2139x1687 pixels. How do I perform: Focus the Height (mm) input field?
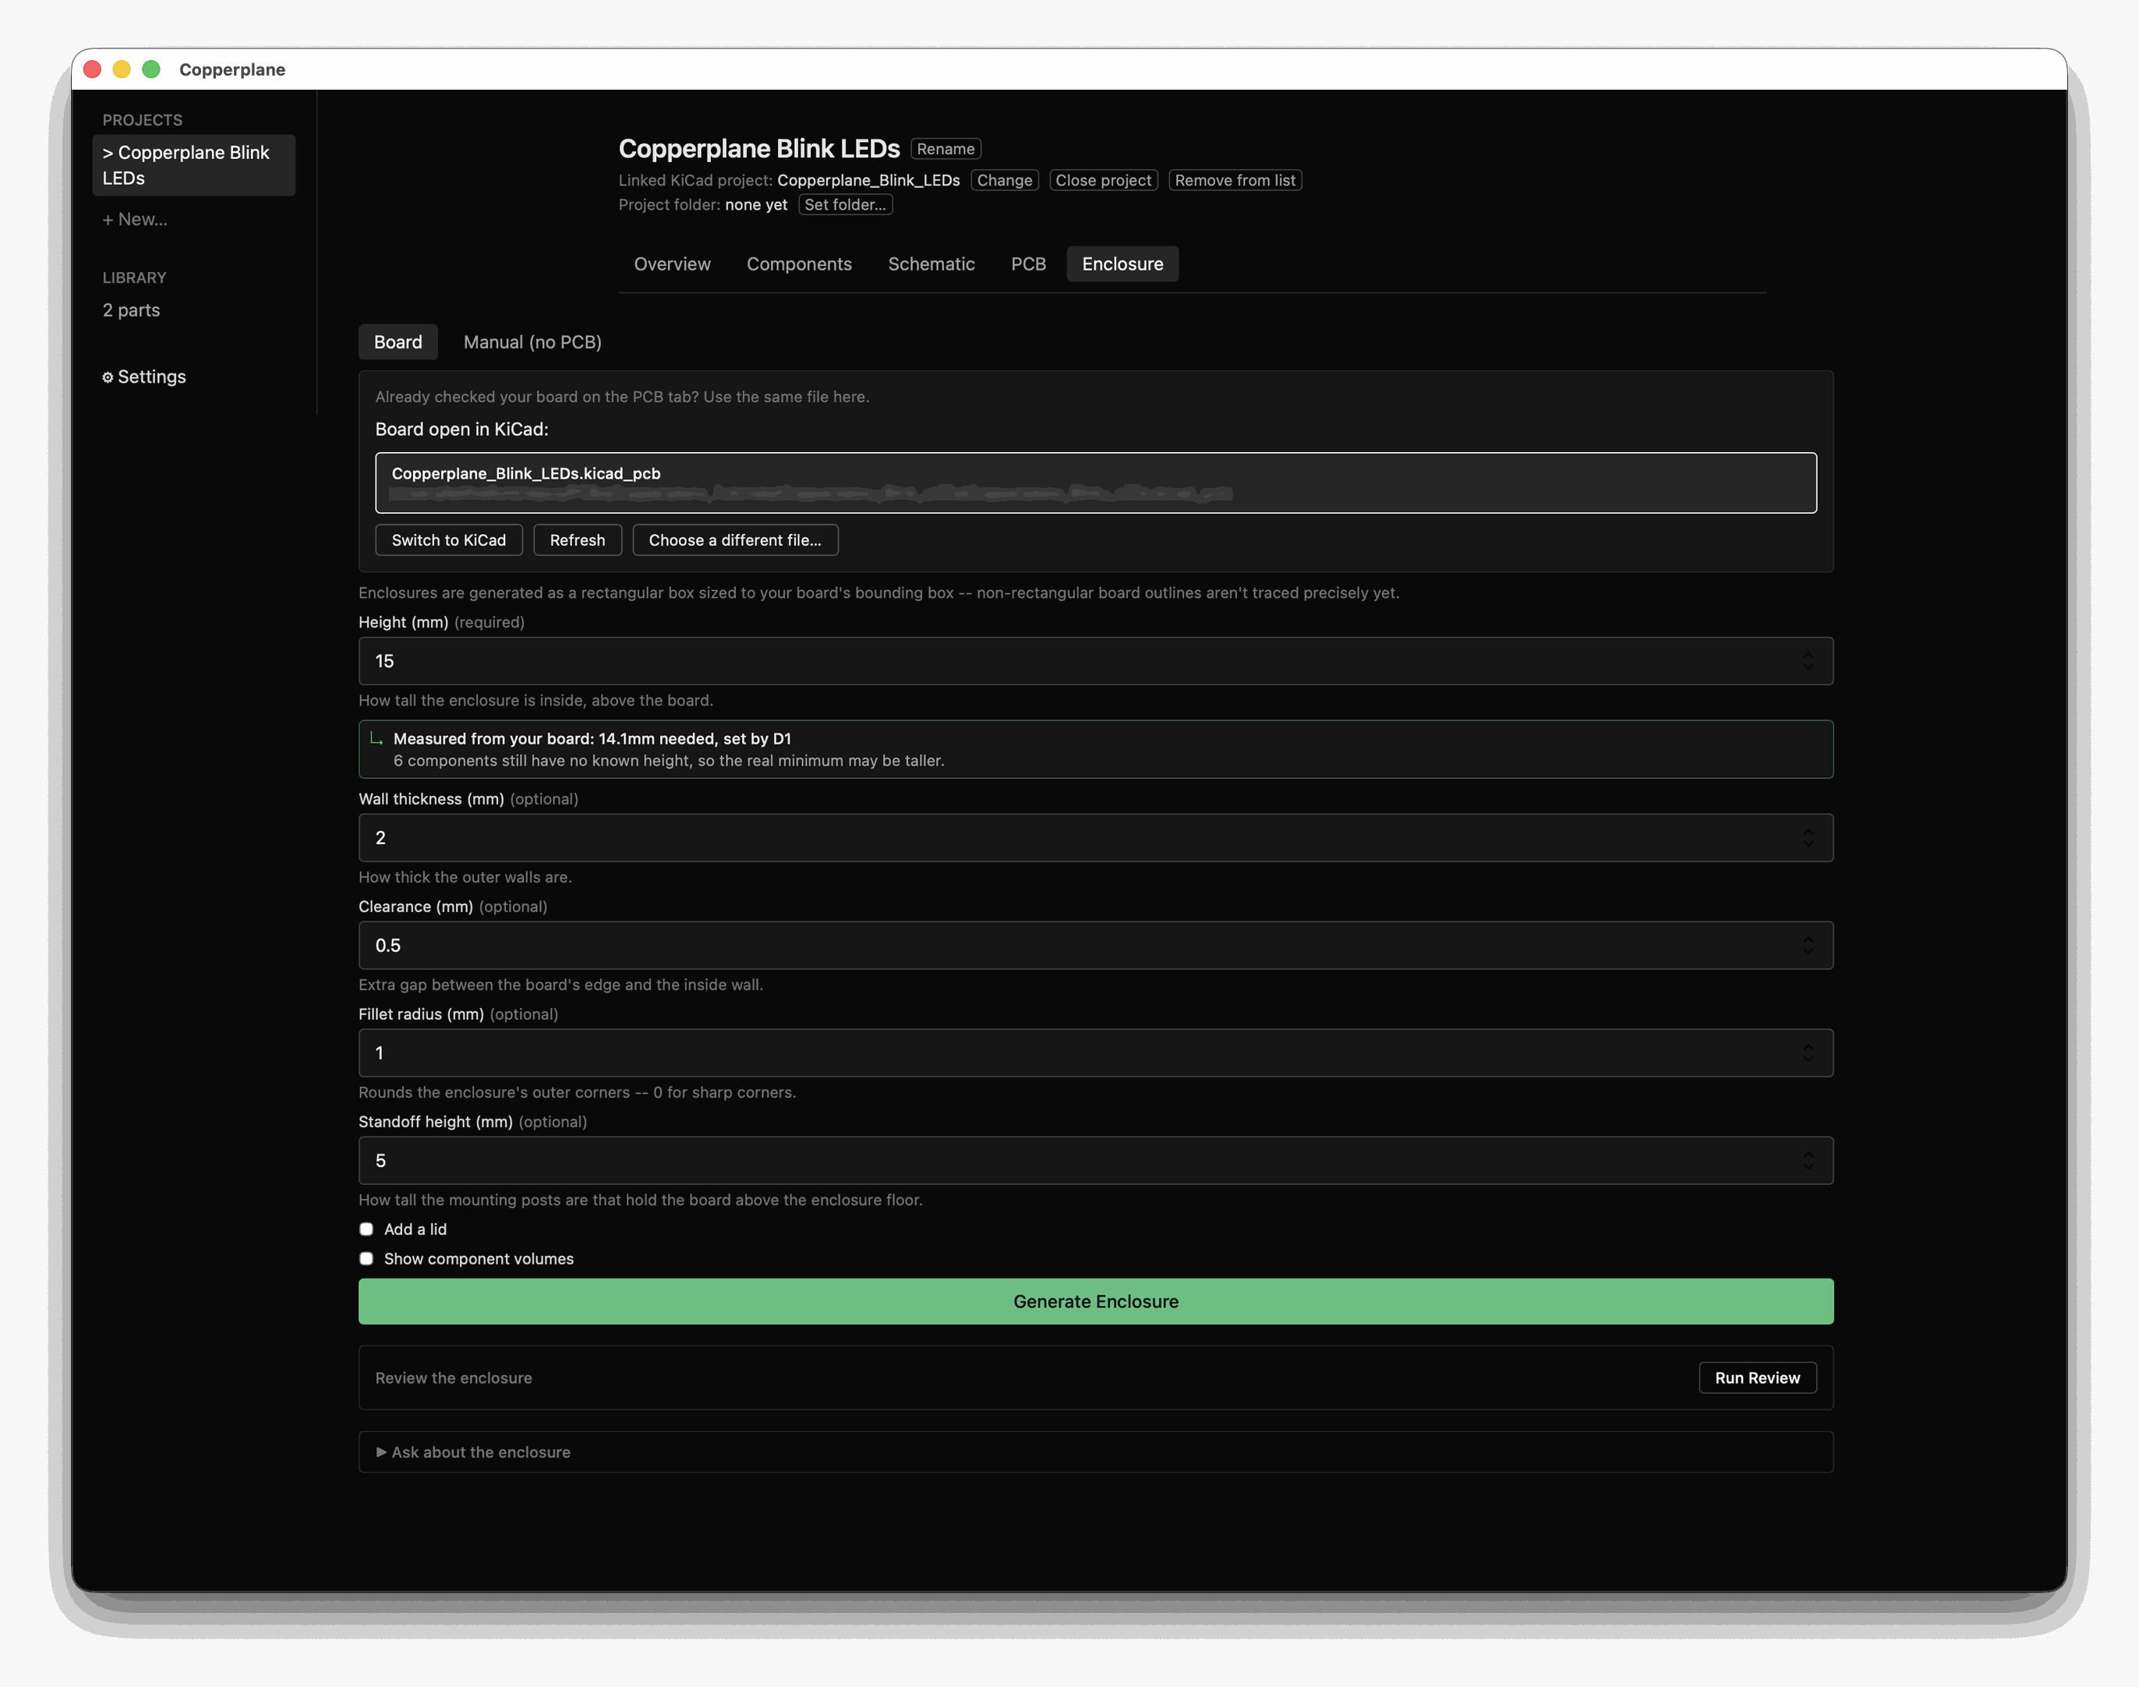[1095, 661]
